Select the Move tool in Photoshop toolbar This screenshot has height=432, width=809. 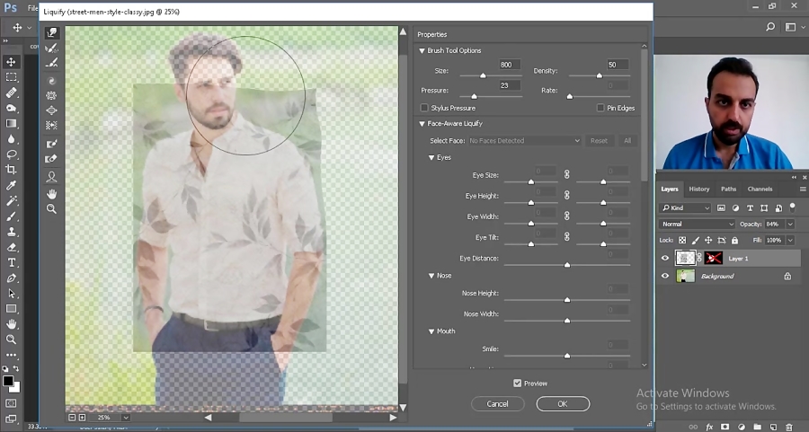(x=11, y=62)
